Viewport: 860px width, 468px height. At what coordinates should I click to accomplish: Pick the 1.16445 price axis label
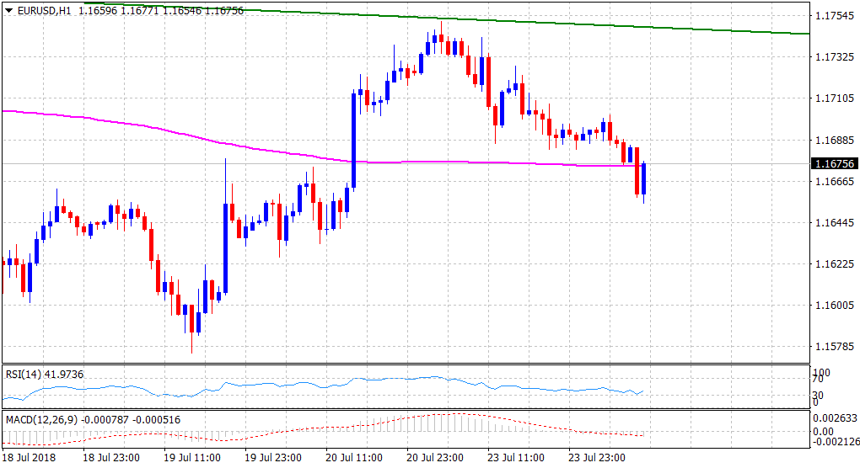pos(835,223)
